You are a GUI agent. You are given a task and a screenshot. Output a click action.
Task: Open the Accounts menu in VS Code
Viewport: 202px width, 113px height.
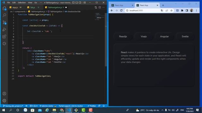[x=4, y=94]
